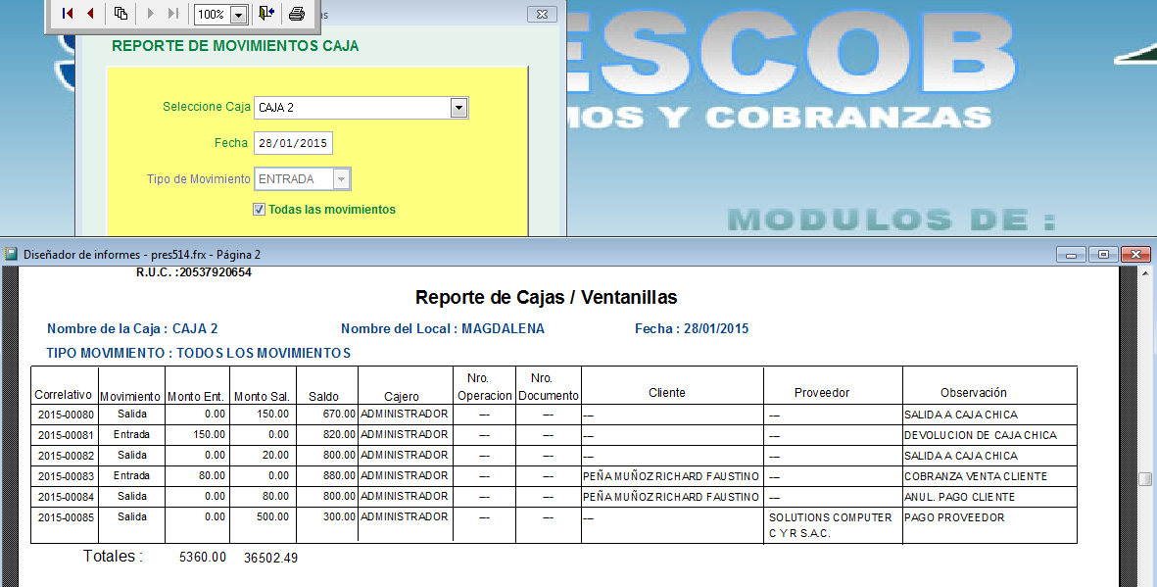Expand the Seleccione Caja combo box
The width and height of the screenshot is (1157, 587).
click(458, 108)
